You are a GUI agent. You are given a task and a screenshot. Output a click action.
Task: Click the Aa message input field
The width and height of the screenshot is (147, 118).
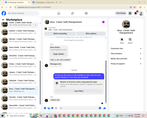pyautogui.click(x=80, y=108)
